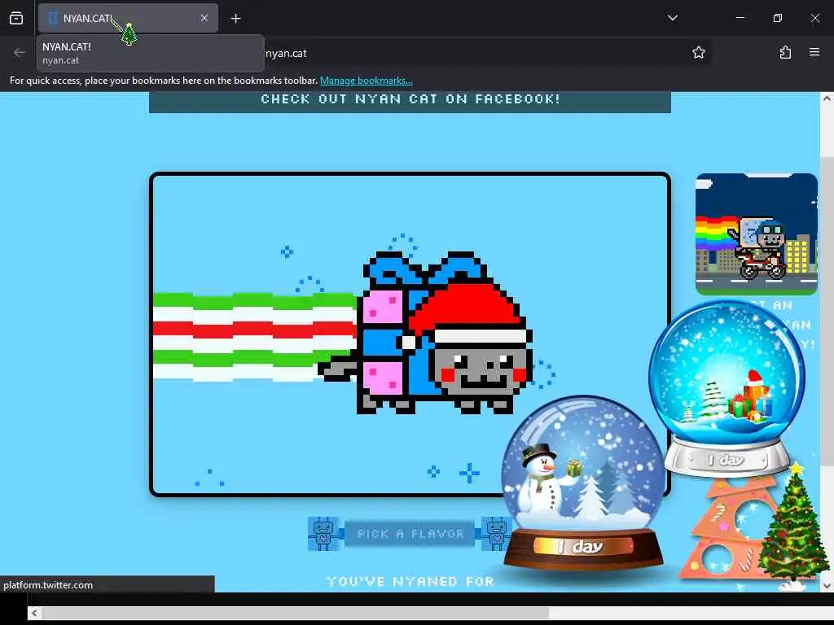
Task: Click the Pick a Flavor button
Action: [x=410, y=534]
